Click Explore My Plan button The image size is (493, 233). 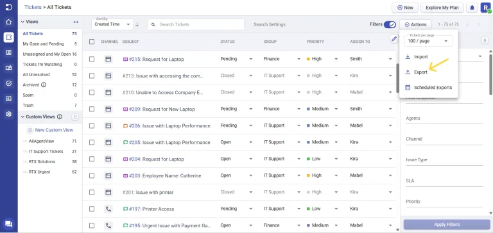442,8
